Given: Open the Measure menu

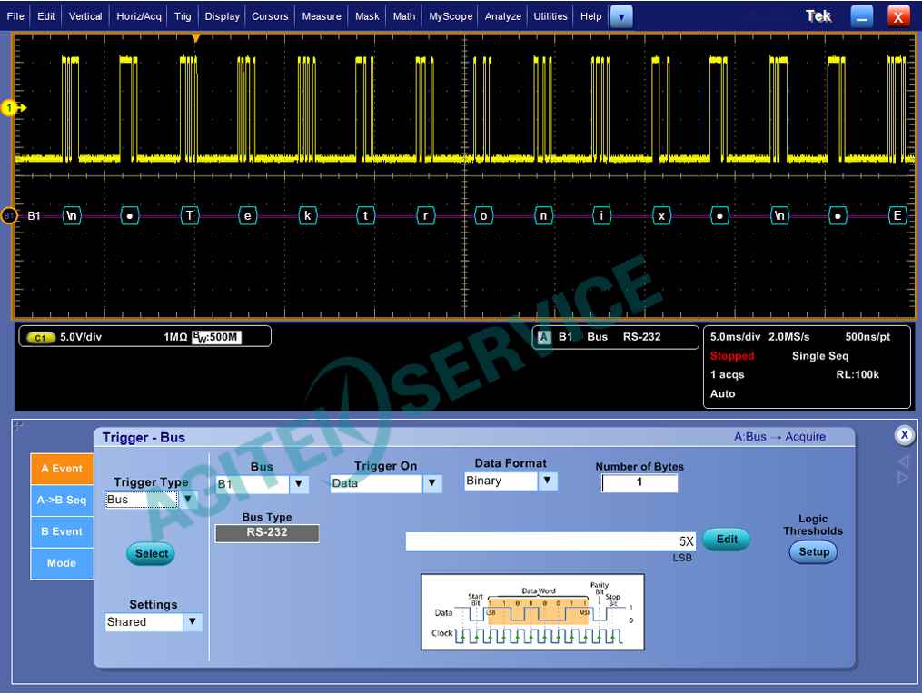Looking at the screenshot, I should tap(322, 16).
